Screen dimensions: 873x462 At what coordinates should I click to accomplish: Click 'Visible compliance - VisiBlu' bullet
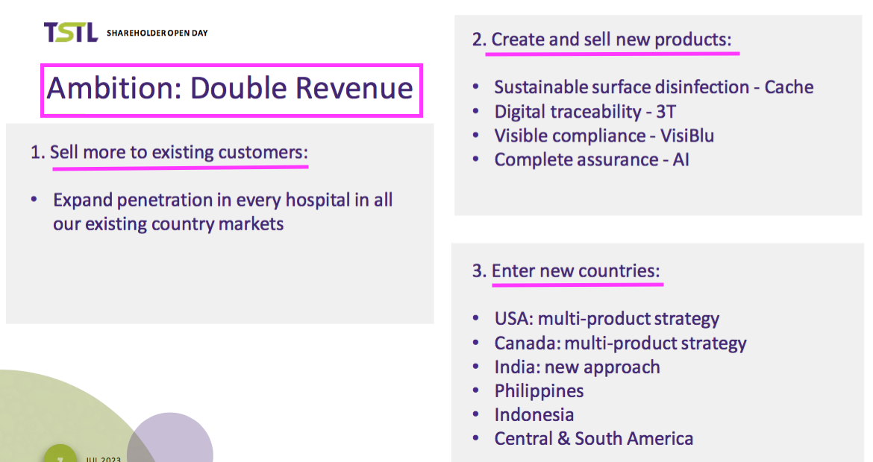click(604, 136)
